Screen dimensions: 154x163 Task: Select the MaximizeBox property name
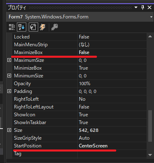pos(28,52)
